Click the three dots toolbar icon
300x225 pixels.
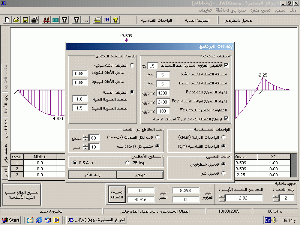pyautogui.click(x=85, y=20)
